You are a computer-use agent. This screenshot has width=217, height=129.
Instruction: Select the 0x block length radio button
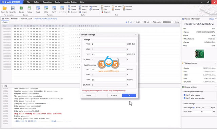click(201, 108)
